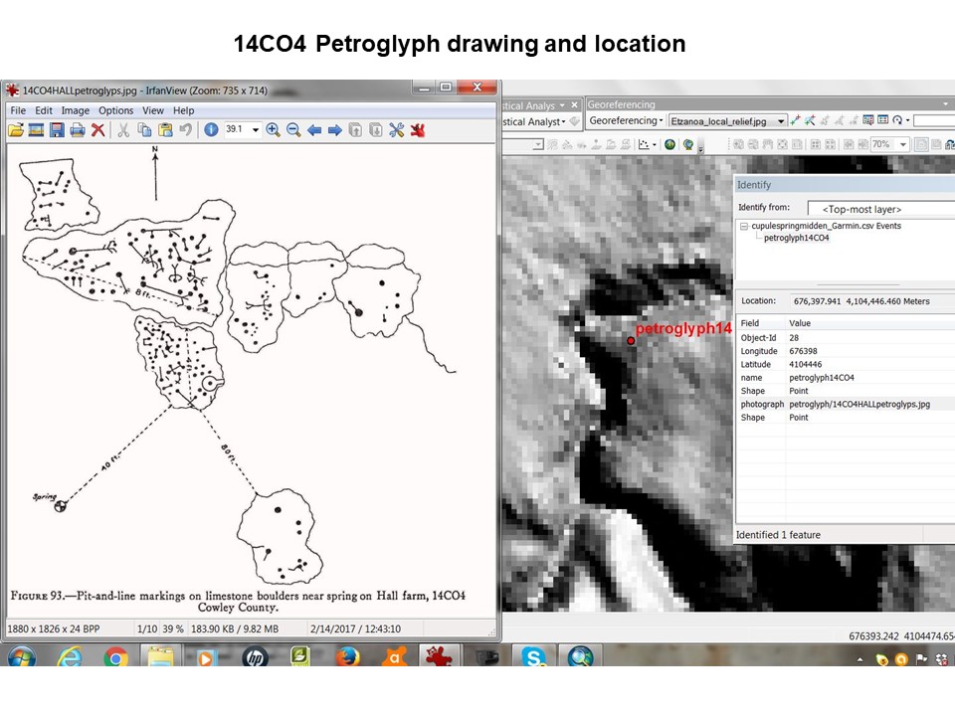Open IrfanView settings wrench icon

pyautogui.click(x=396, y=129)
